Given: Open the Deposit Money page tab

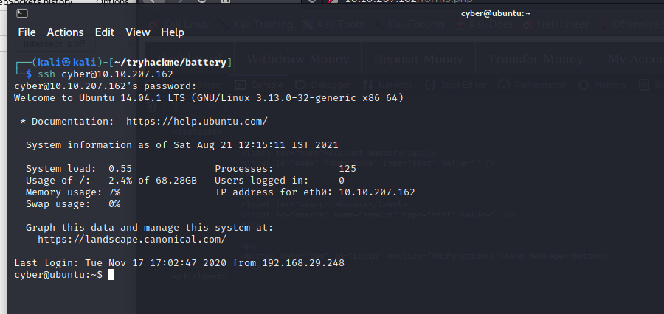Looking at the screenshot, I should [x=421, y=59].
